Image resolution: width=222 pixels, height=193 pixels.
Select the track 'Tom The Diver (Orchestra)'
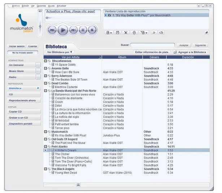(72, 158)
